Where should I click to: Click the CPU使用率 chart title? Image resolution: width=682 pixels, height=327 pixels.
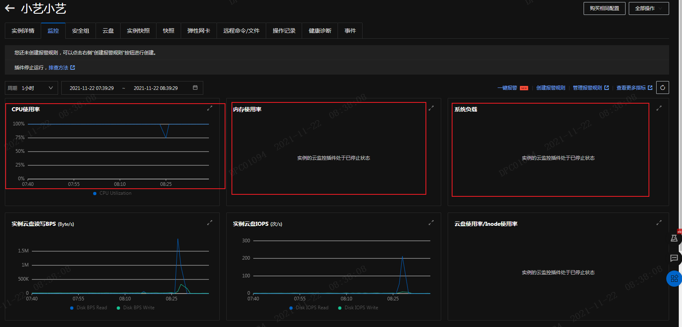(x=26, y=109)
